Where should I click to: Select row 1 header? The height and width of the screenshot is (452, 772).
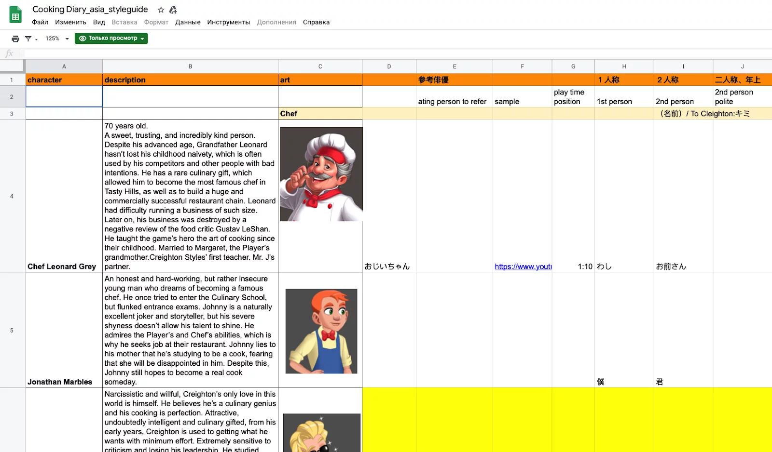(x=12, y=80)
